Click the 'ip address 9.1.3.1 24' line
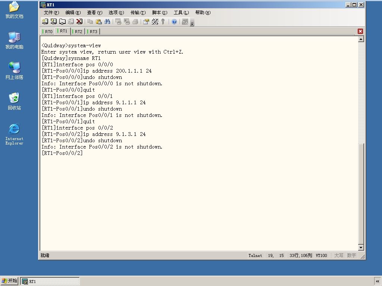 click(94, 134)
